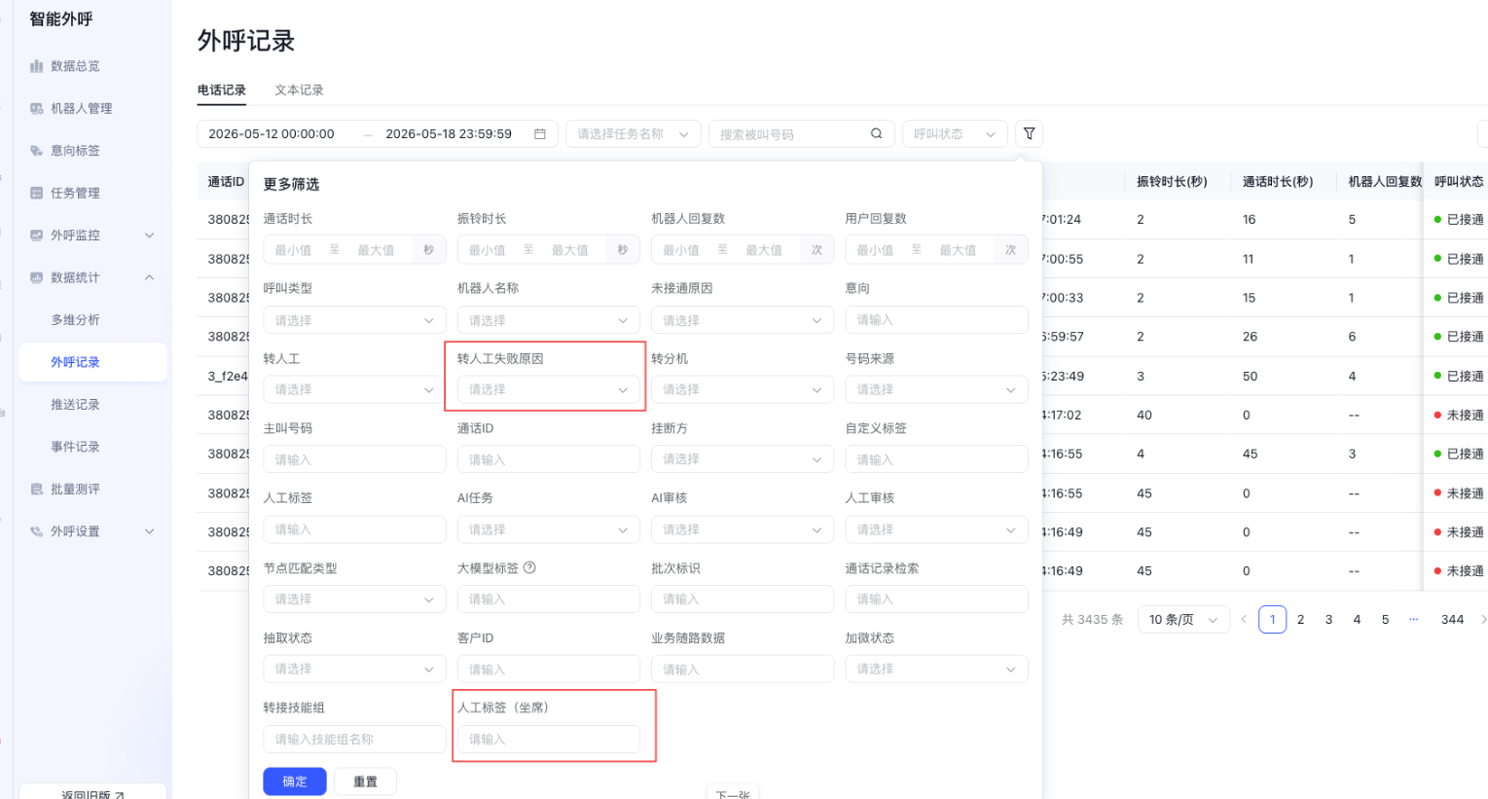Click the 请输入技能组名称 input

click(354, 740)
